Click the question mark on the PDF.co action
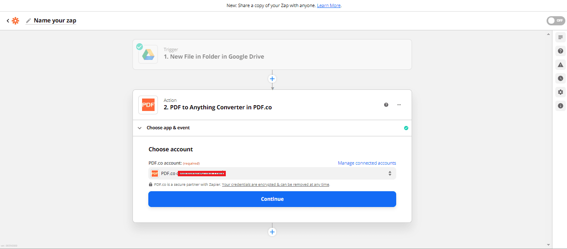The width and height of the screenshot is (567, 249). 386,105
